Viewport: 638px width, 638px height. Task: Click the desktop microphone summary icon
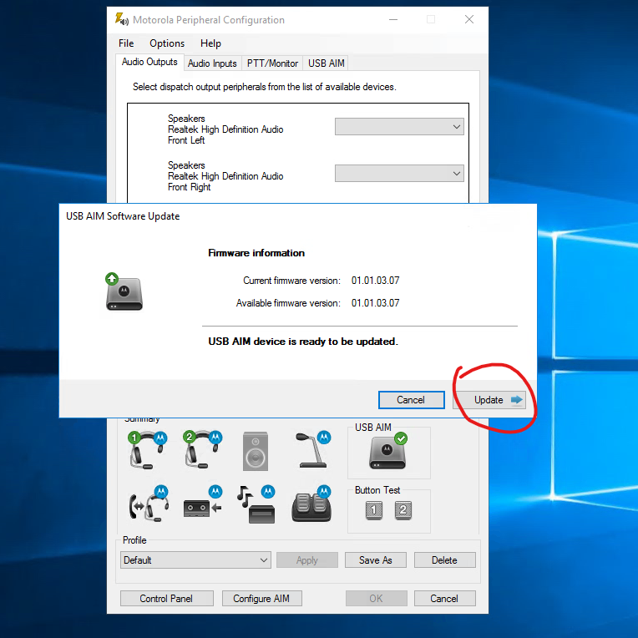click(313, 449)
